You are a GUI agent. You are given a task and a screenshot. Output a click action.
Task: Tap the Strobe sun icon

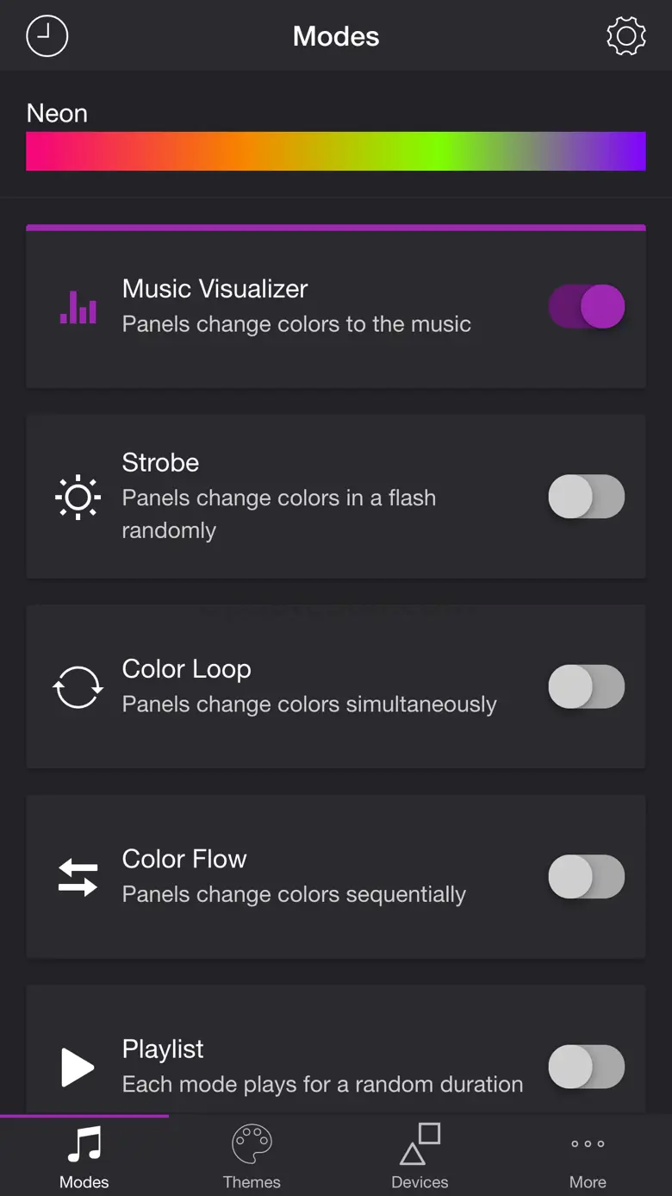click(78, 497)
